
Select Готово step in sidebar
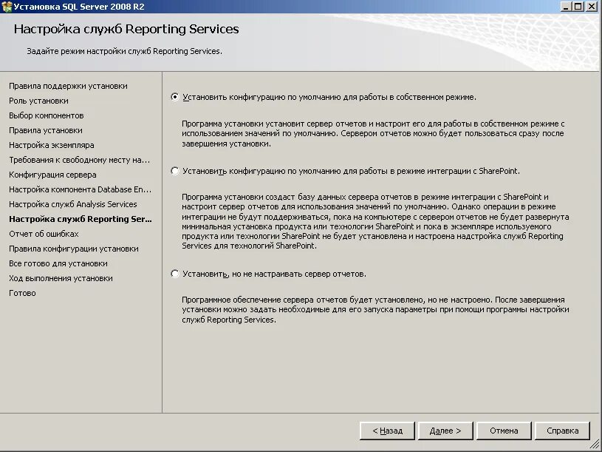pyautogui.click(x=22, y=293)
